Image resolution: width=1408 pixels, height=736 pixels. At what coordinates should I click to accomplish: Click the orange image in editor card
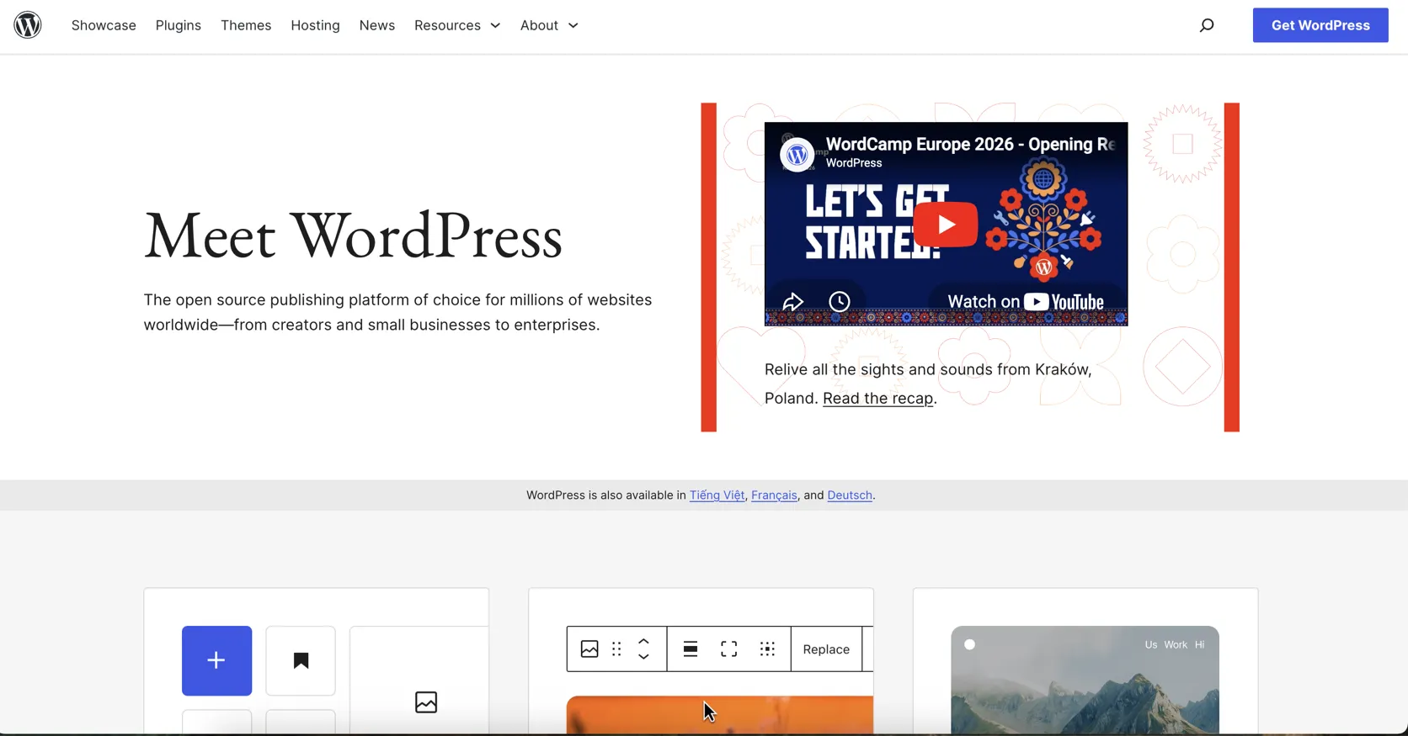coord(720,715)
